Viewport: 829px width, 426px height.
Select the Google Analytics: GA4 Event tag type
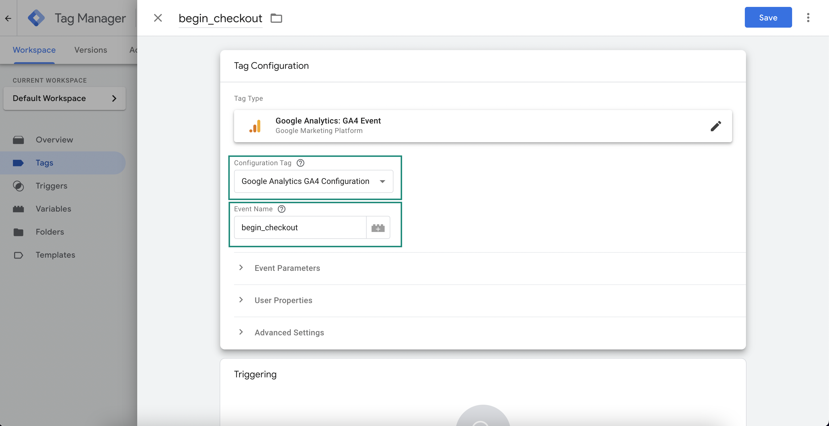pyautogui.click(x=483, y=126)
